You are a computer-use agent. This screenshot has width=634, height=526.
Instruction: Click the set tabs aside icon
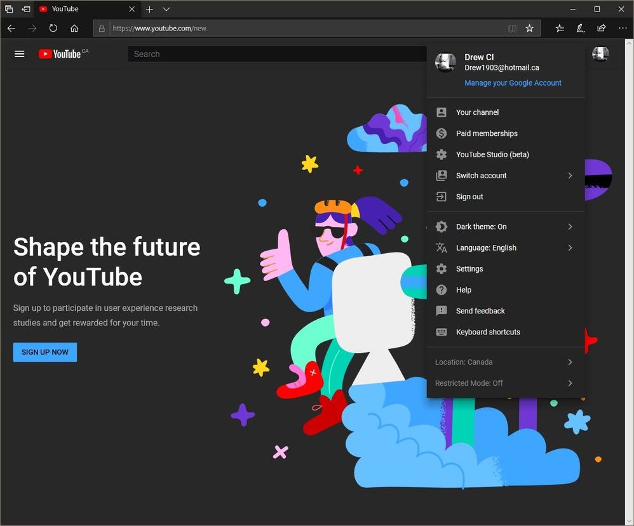coord(26,9)
